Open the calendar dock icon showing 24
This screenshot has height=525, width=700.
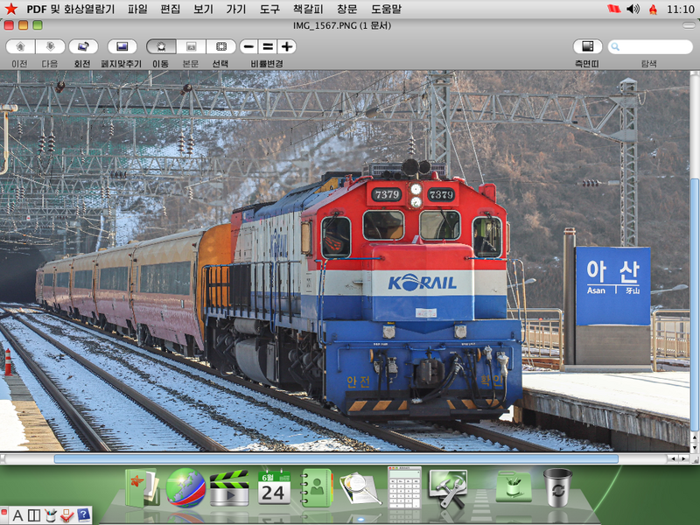click(x=274, y=487)
